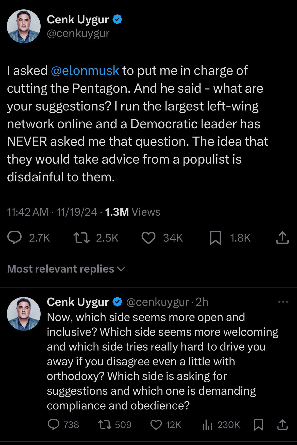This screenshot has width=297, height=445.
Task: Reply to the main post via comment icon
Action: (14, 238)
